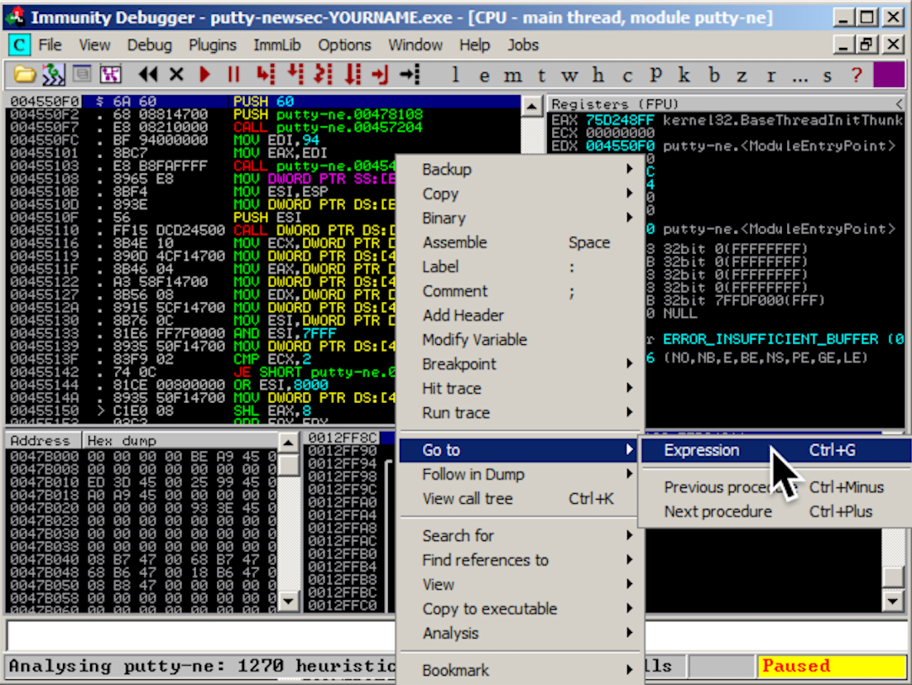Show breakpoints window via 'b' button
Image resolution: width=912 pixels, height=685 pixels.
(x=713, y=75)
